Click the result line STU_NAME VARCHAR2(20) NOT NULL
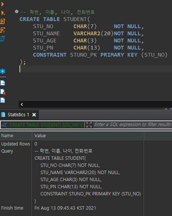This screenshot has width=172, height=216. [80, 172]
